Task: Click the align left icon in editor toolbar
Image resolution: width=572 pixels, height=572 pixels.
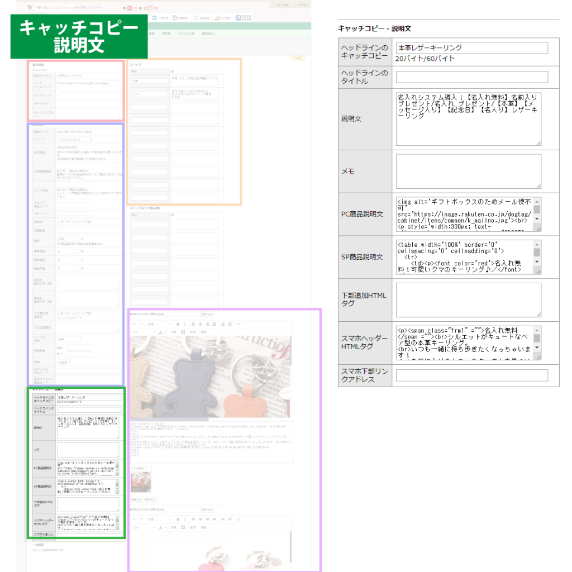Action: pos(193,324)
